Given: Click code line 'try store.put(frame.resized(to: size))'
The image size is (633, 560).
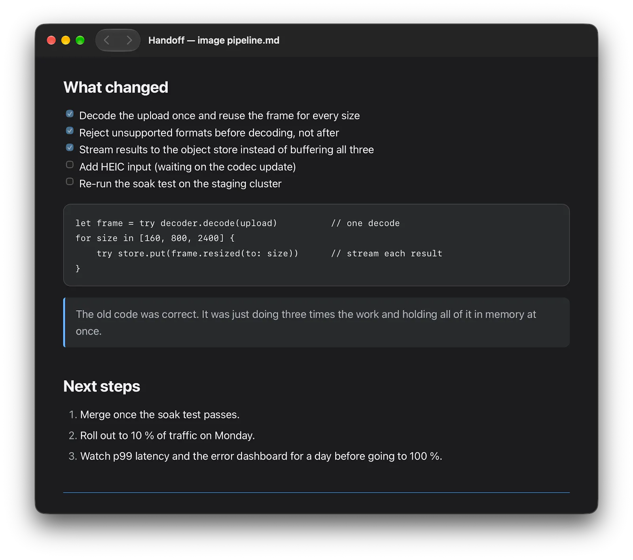Looking at the screenshot, I should pos(197,253).
